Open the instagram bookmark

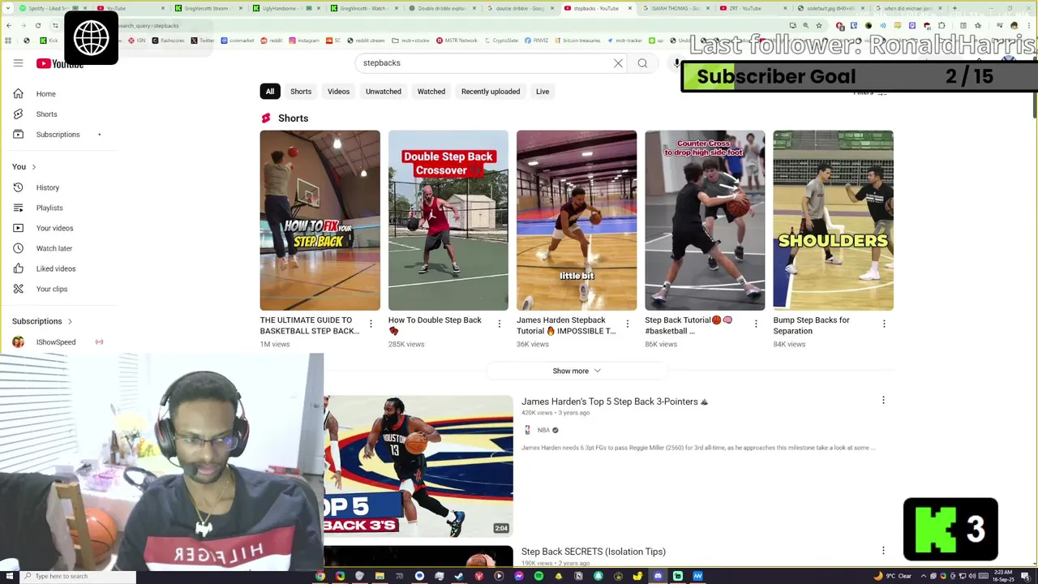(x=304, y=41)
